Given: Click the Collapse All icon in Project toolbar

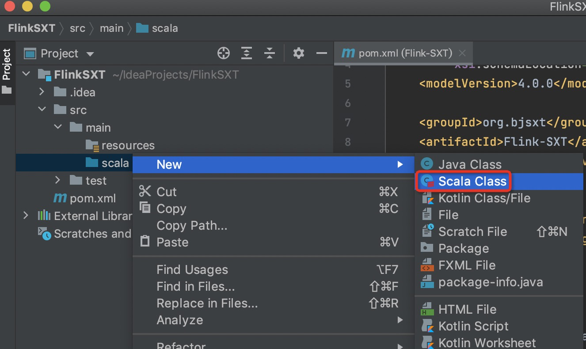Looking at the screenshot, I should 270,53.
